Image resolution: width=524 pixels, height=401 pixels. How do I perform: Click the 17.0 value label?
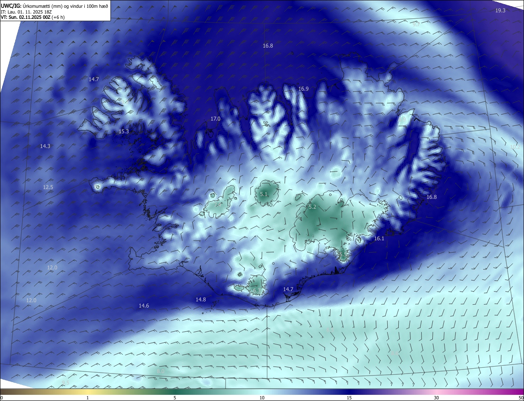click(x=215, y=118)
